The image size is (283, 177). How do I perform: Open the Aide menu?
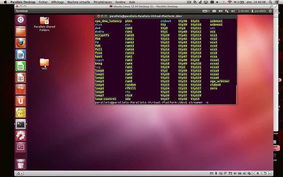click(132, 2)
